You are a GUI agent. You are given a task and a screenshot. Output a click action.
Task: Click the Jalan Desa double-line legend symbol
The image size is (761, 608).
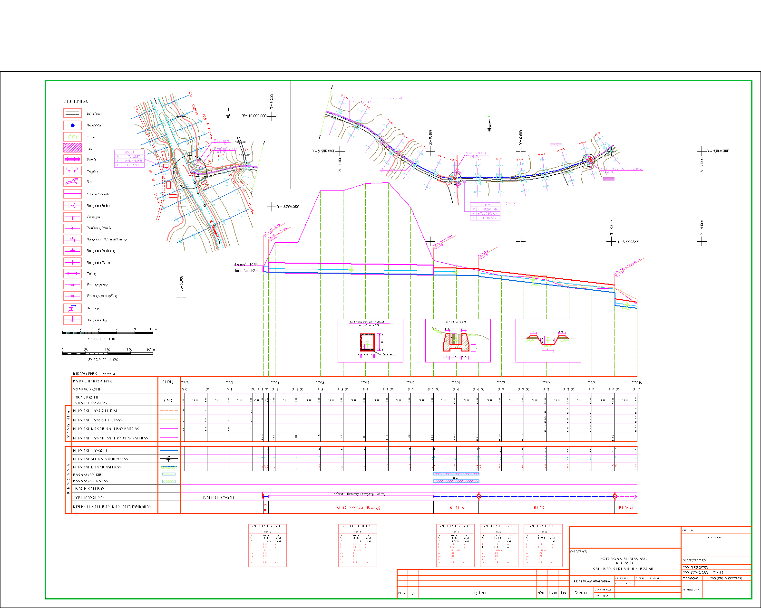(x=72, y=114)
